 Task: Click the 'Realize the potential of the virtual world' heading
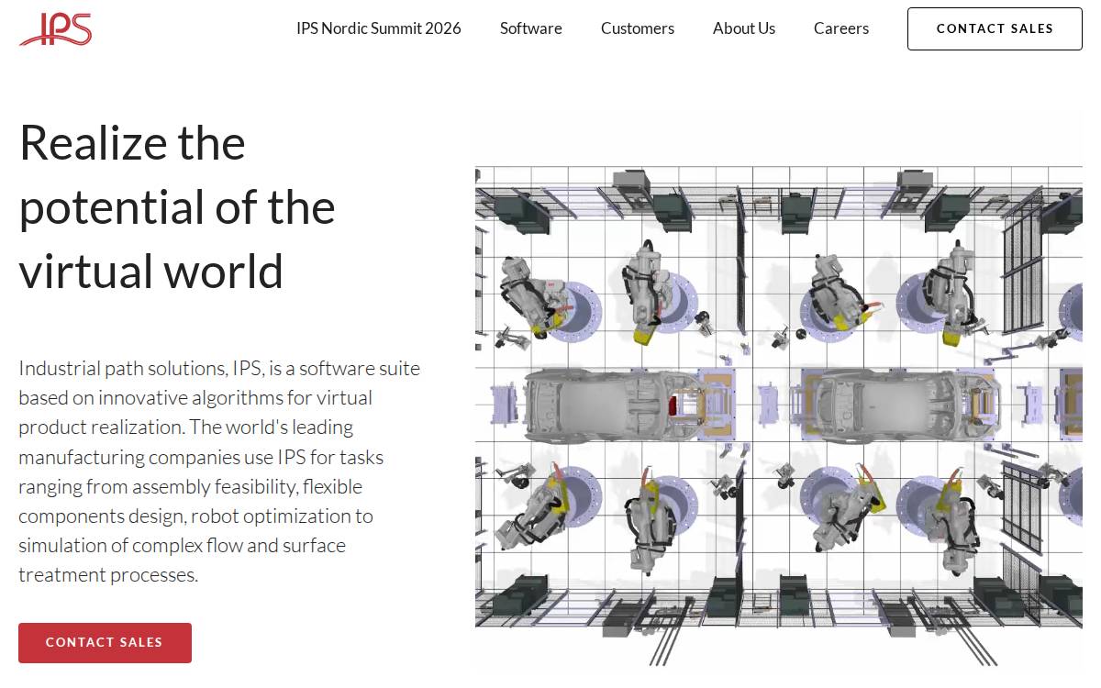point(179,206)
